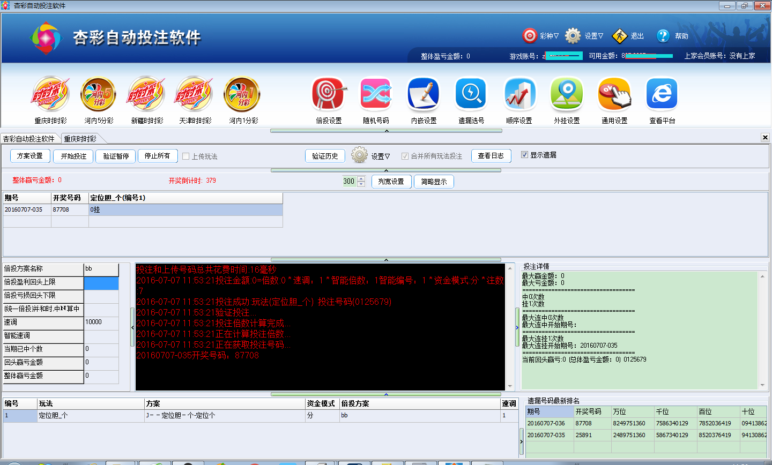Viewport: 772px width, 465px height.
Task: Switch to 杏彩自动投注软件 tab
Action: 29,139
